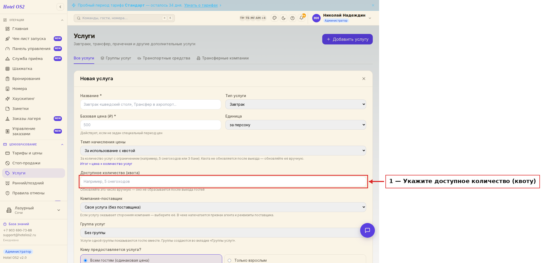Image resolution: width=546 pixels, height=263 pixels.
Task: Toggle dark mode moon icon
Action: (284, 18)
